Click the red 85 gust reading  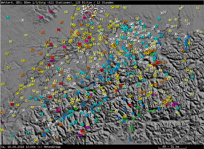pyautogui.click(x=50, y=97)
